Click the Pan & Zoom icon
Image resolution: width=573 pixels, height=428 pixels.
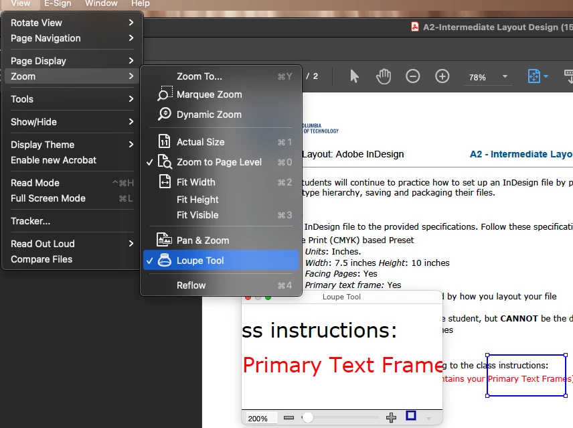(x=164, y=240)
